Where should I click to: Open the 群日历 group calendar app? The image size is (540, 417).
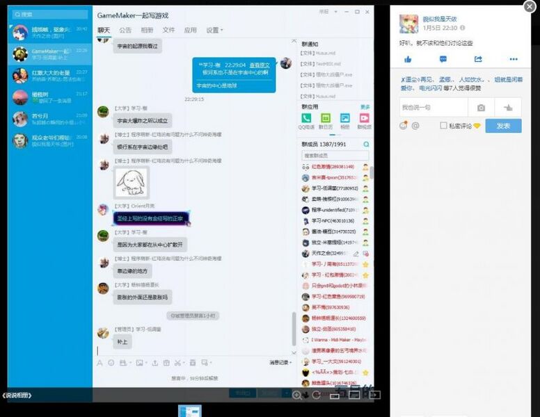tap(326, 118)
